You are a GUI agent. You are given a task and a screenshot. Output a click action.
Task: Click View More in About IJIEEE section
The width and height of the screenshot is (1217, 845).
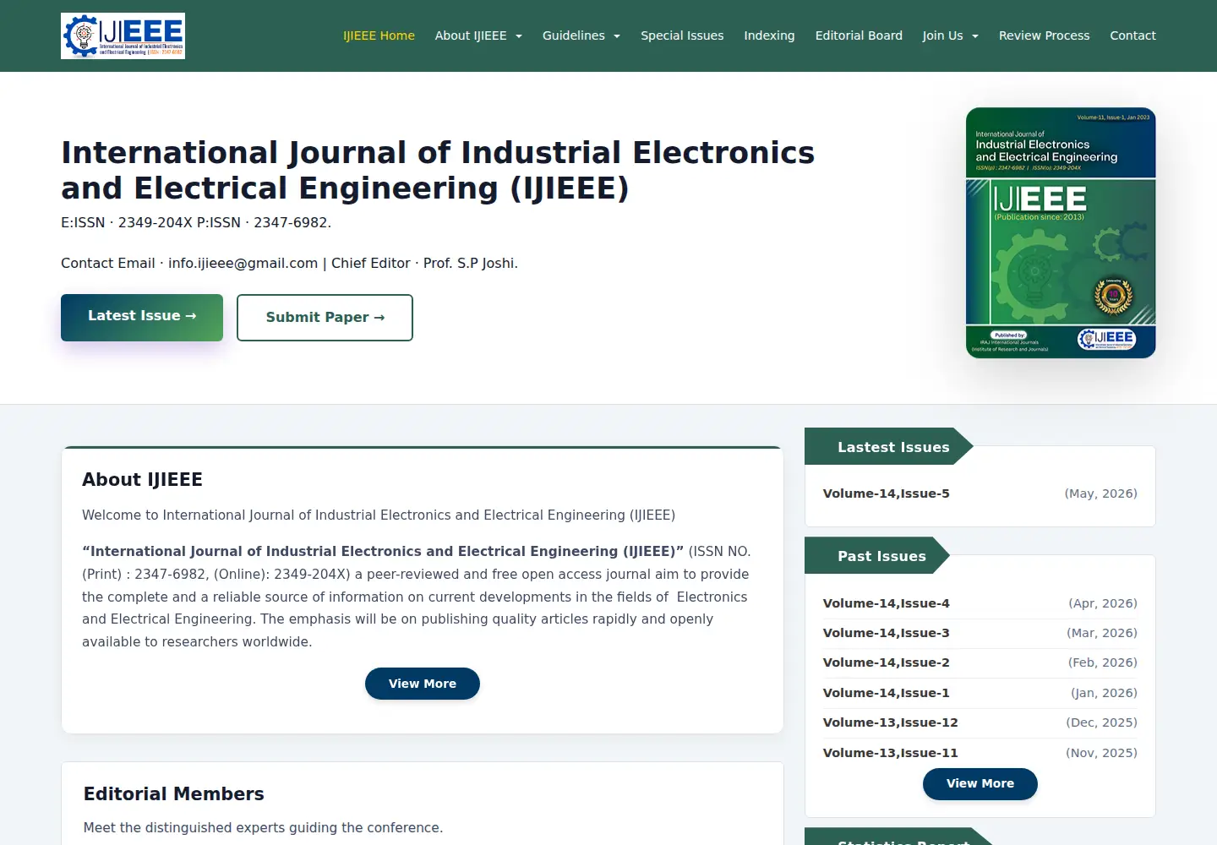coord(423,684)
